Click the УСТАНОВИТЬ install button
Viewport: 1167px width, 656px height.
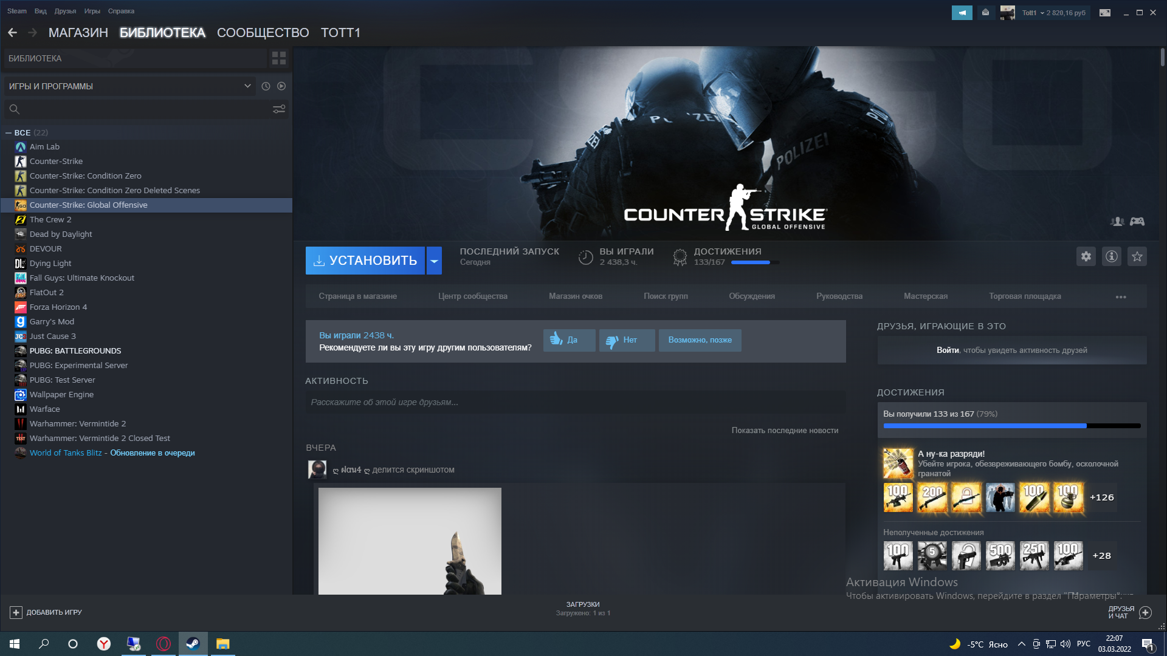pyautogui.click(x=365, y=261)
